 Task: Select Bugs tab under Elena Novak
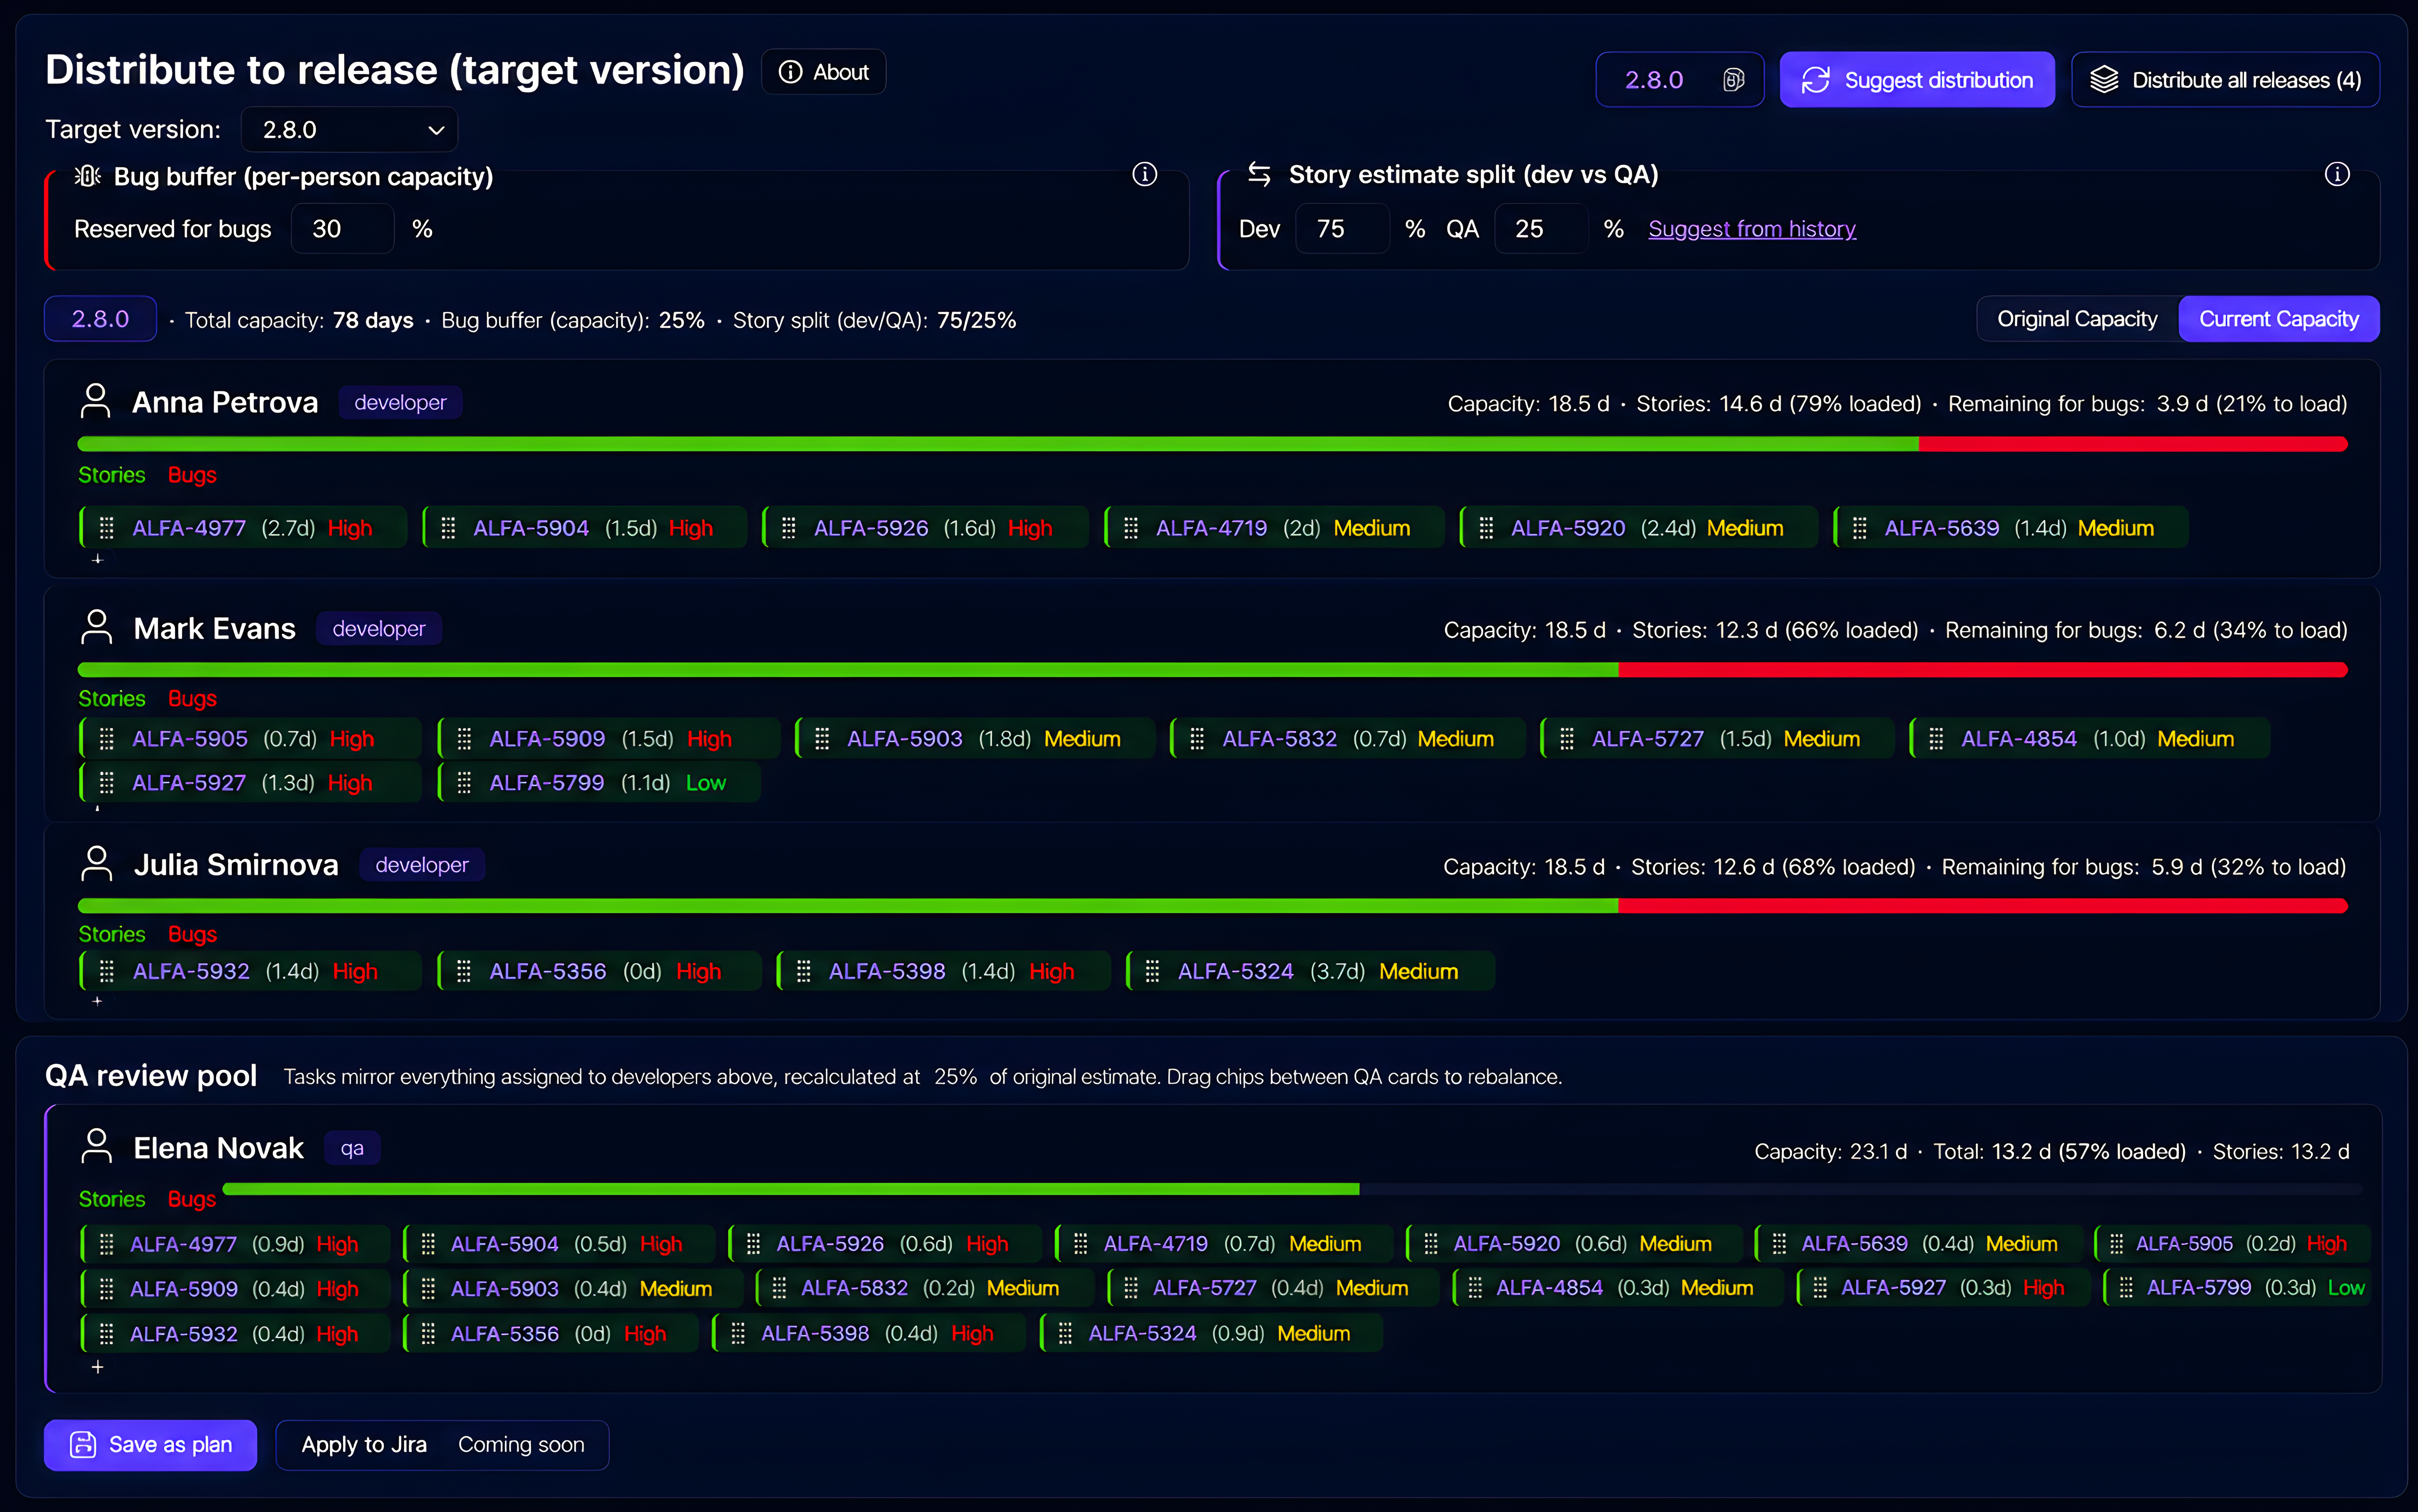pyautogui.click(x=192, y=1199)
